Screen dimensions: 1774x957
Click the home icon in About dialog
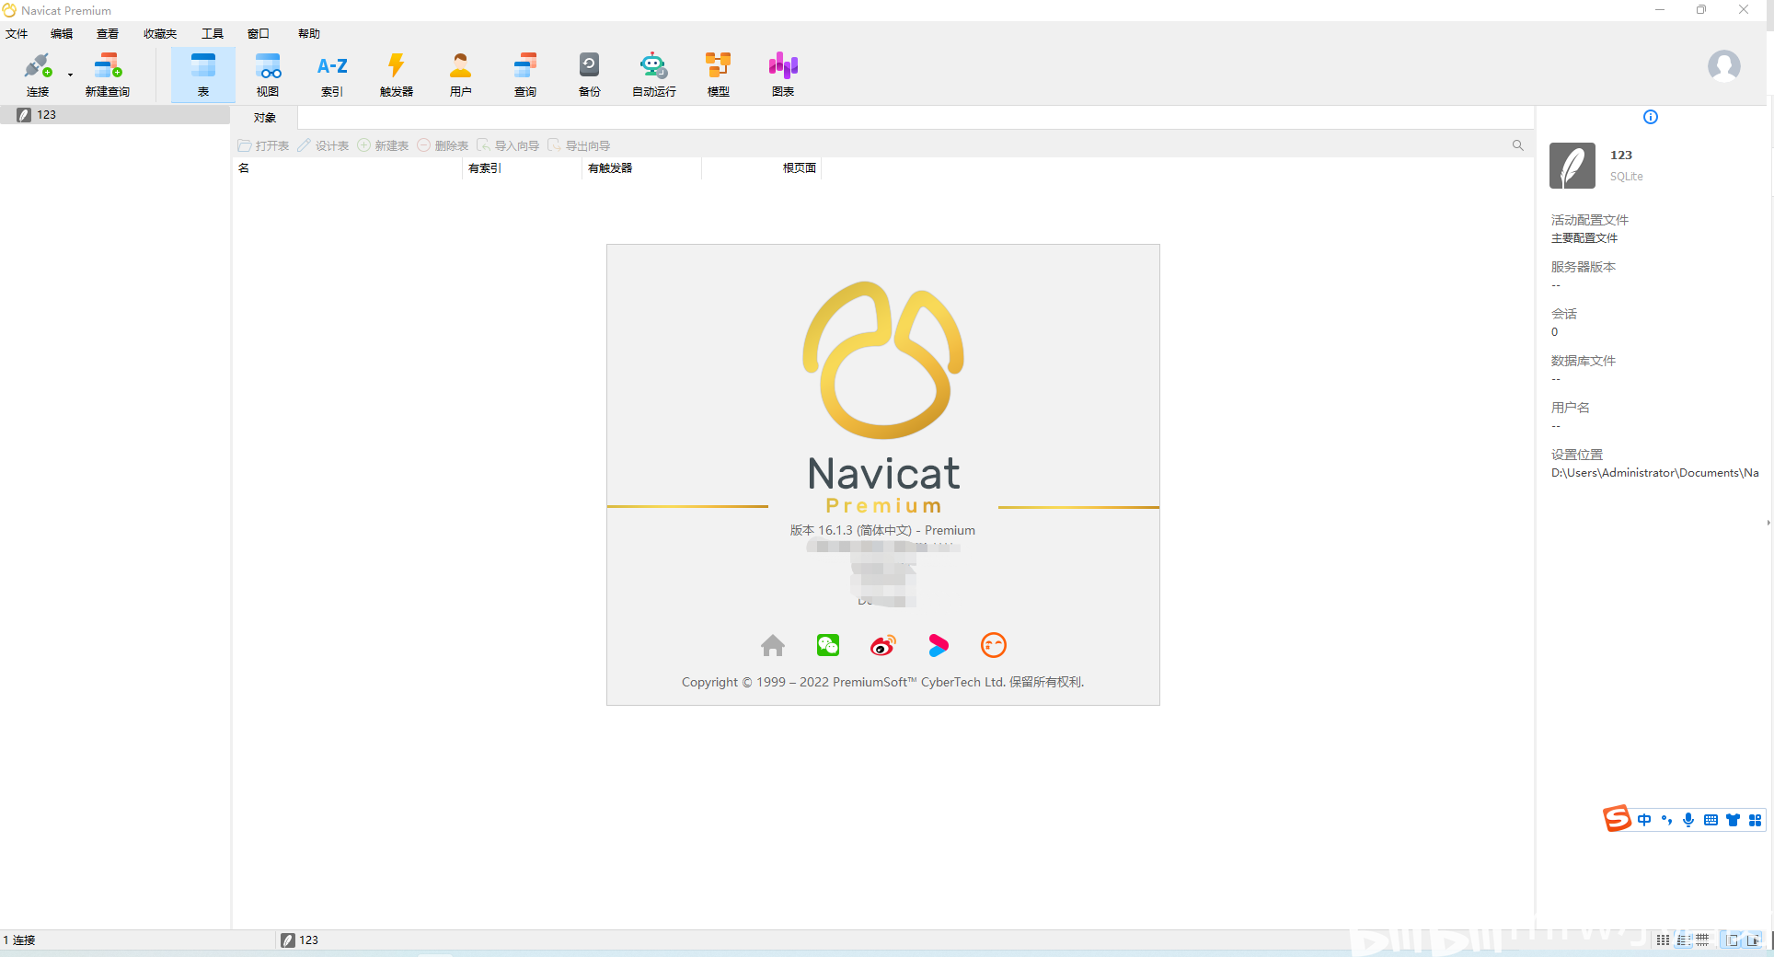pyautogui.click(x=773, y=646)
